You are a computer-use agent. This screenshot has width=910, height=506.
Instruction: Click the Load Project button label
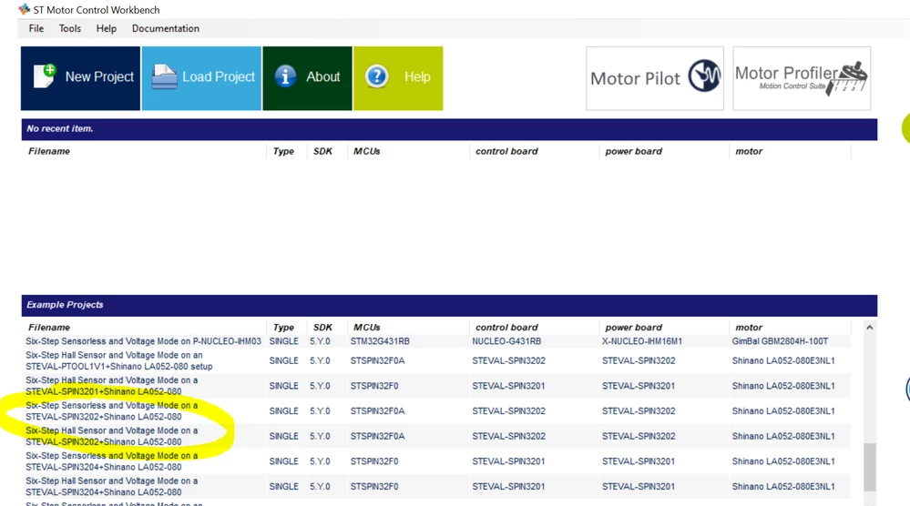219,76
